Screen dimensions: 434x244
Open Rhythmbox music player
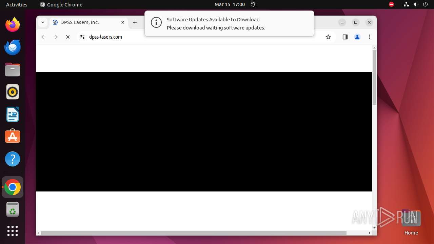13,92
